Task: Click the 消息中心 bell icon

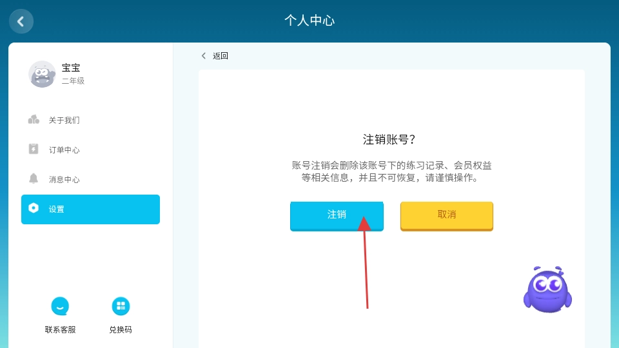Action: 34,179
